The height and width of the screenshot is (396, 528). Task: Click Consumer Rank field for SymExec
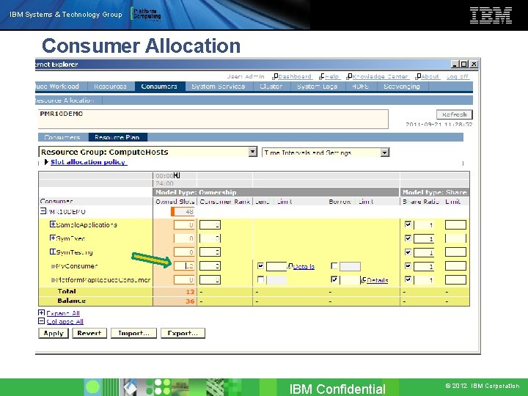tap(210, 239)
